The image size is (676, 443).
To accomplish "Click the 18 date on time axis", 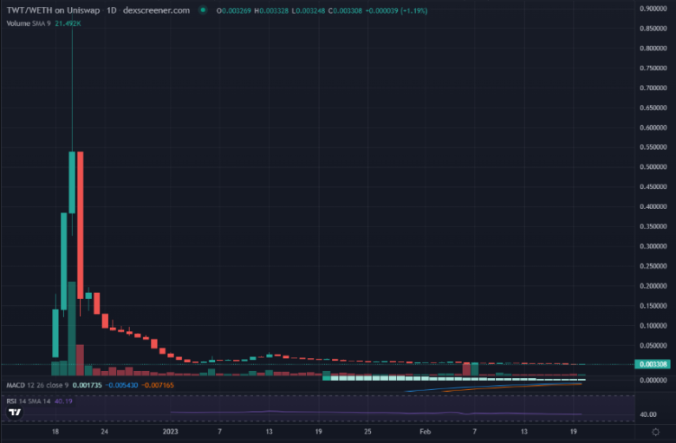I will coord(55,431).
